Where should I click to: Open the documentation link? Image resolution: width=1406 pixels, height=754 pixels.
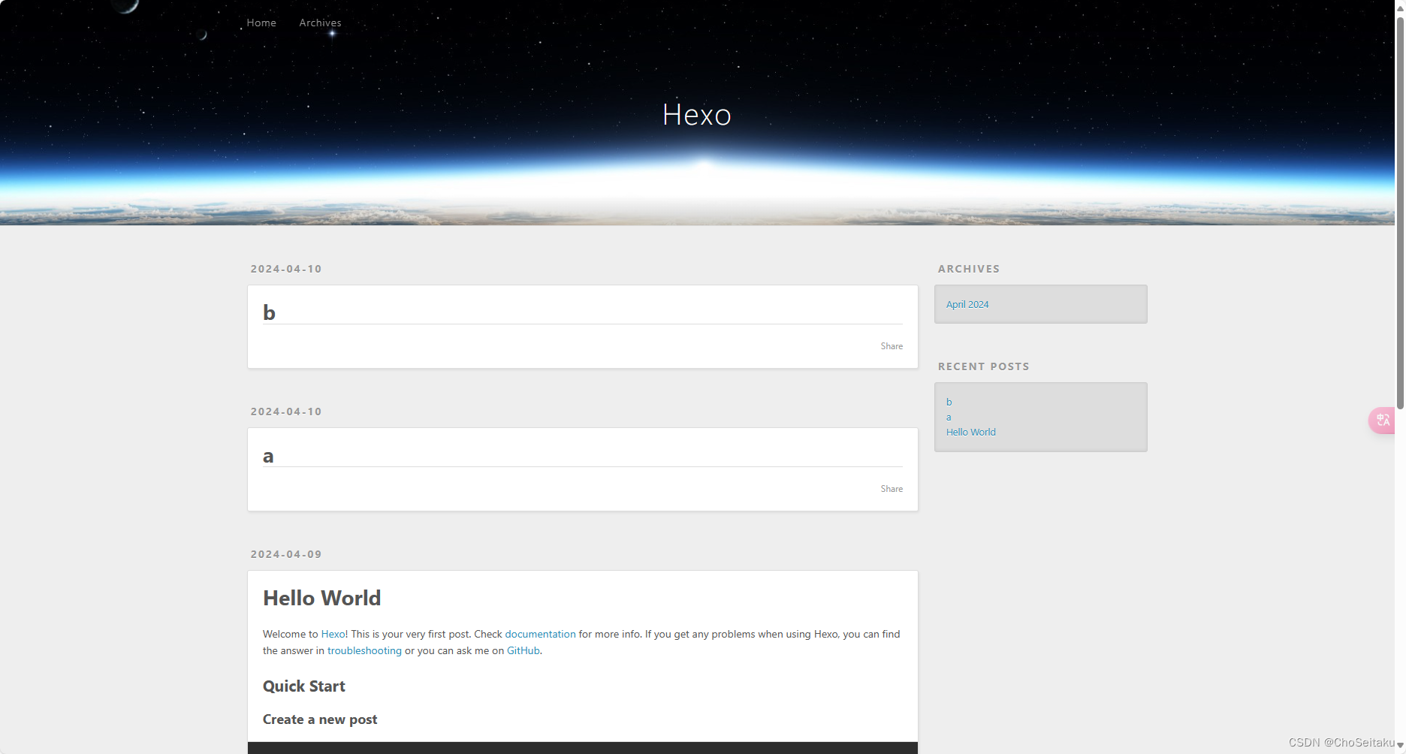click(x=540, y=634)
